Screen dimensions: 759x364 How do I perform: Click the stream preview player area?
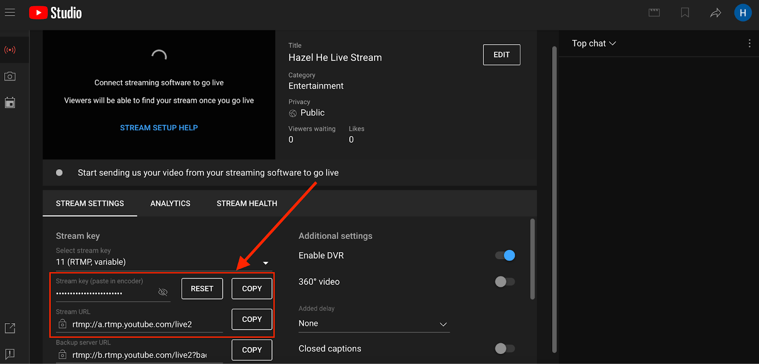pyautogui.click(x=159, y=95)
